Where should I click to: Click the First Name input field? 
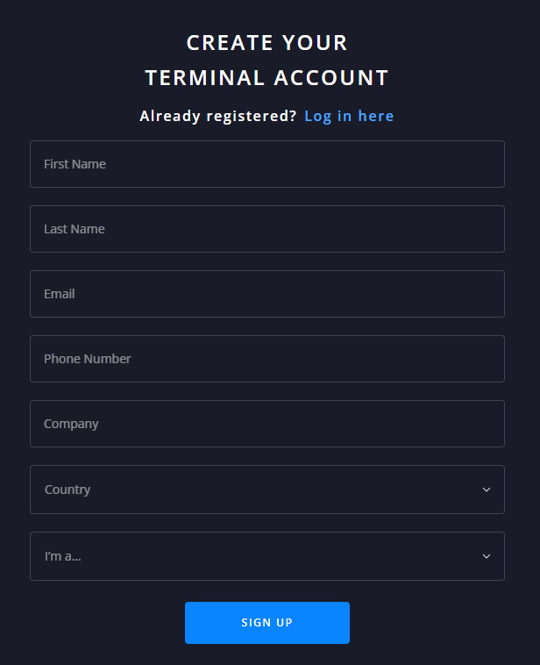point(266,164)
